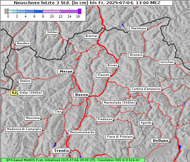Screen dimensions: 190x162
Task: Click the Sölden location label
Action: pos(52,32)
